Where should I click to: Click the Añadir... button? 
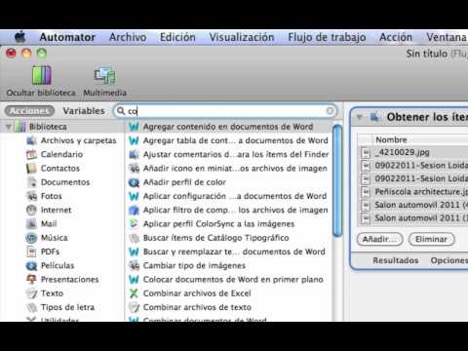(x=379, y=239)
